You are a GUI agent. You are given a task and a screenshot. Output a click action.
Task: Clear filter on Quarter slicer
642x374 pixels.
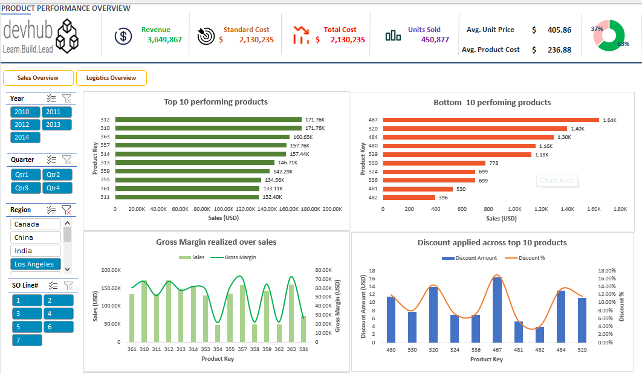(66, 160)
